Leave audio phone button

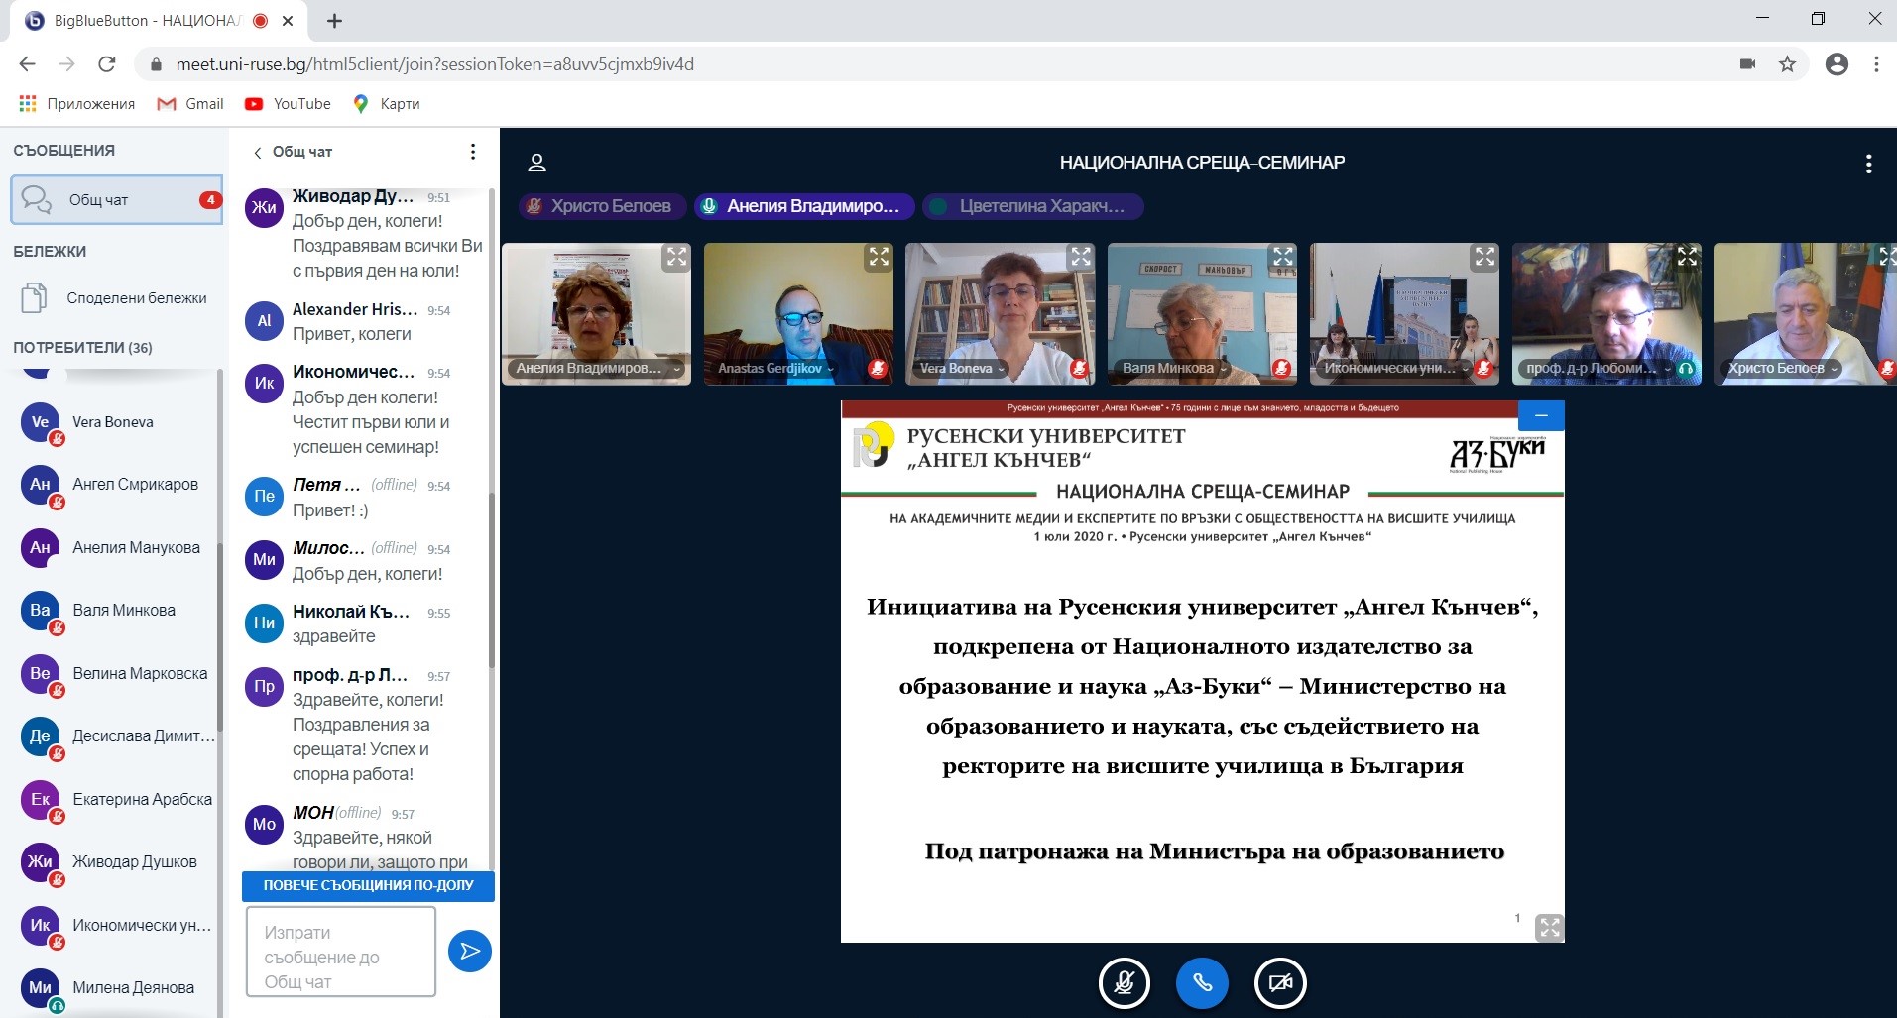(x=1202, y=982)
